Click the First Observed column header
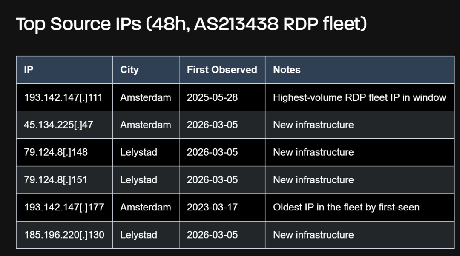460x256 pixels. 222,70
